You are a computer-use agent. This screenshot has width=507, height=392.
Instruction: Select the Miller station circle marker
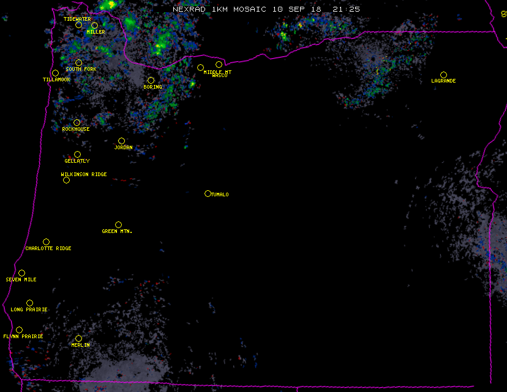pos(94,26)
